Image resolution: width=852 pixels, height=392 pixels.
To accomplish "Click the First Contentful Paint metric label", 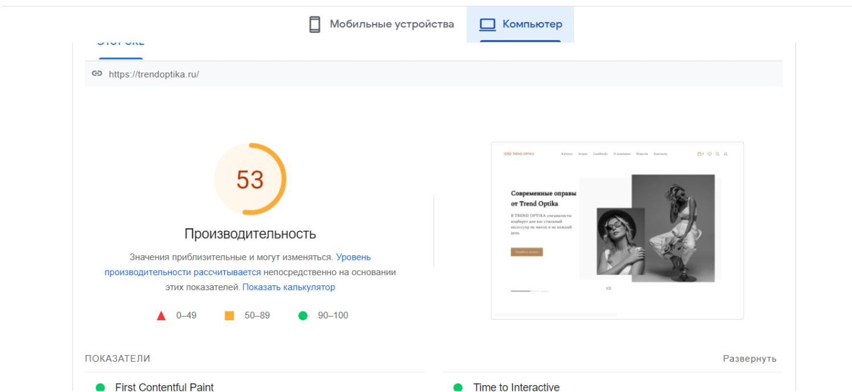I will [x=164, y=387].
